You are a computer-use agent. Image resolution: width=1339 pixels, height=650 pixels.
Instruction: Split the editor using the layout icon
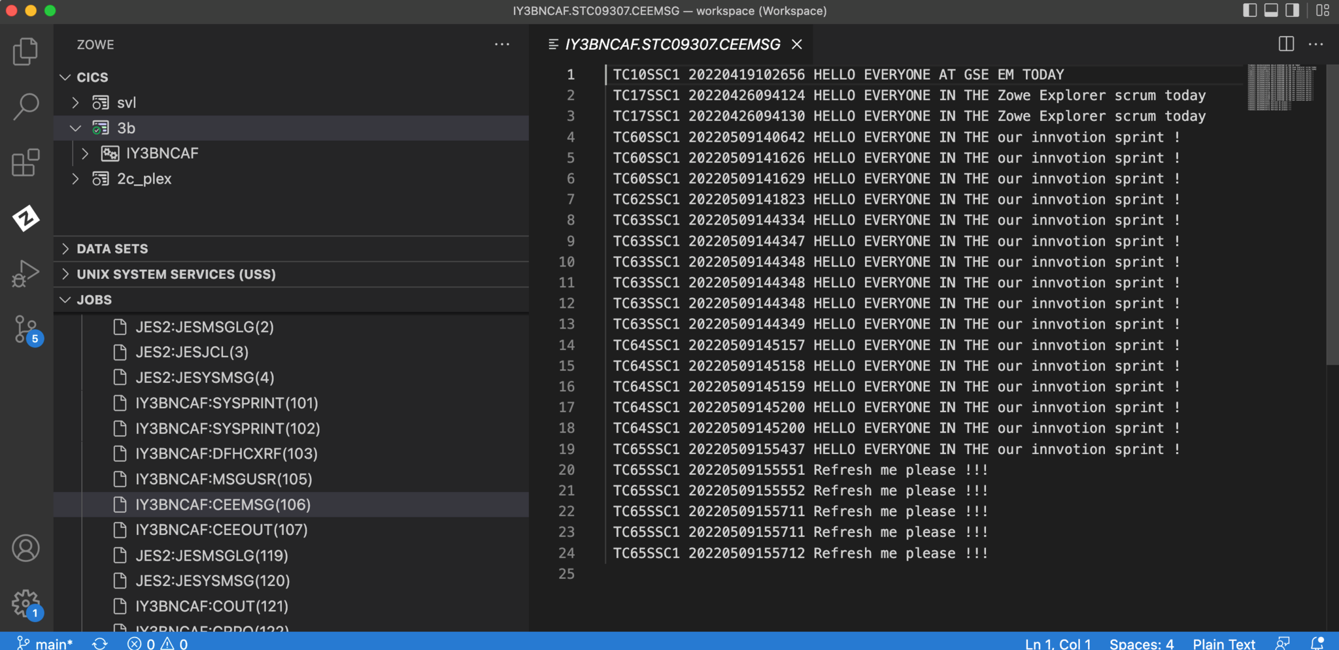tap(1285, 44)
